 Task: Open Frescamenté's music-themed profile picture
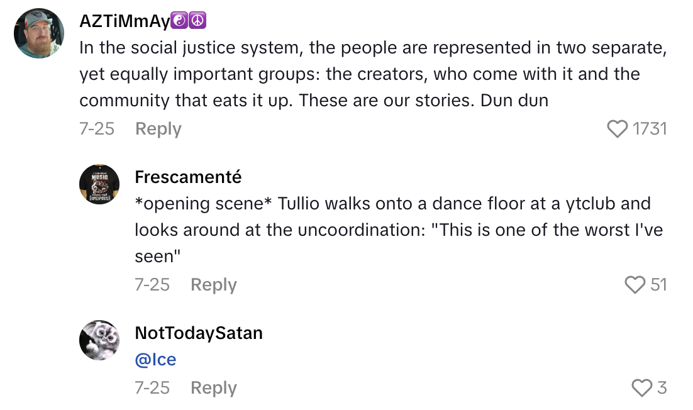[99, 184]
